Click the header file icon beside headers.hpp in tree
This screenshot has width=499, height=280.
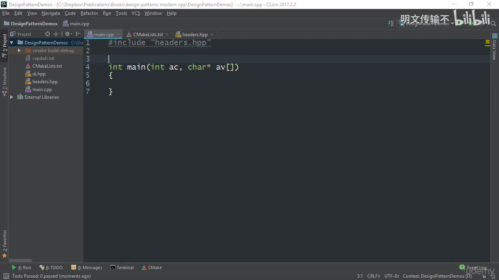pyautogui.click(x=28, y=82)
